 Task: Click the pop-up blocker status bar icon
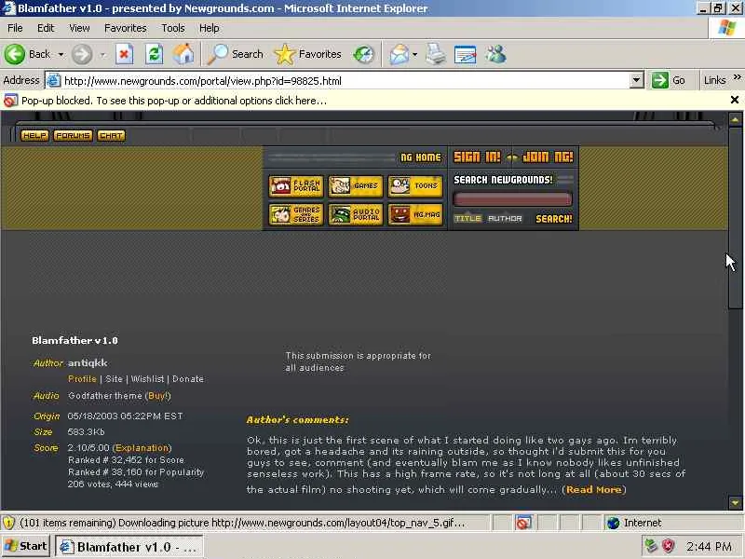[x=523, y=523]
